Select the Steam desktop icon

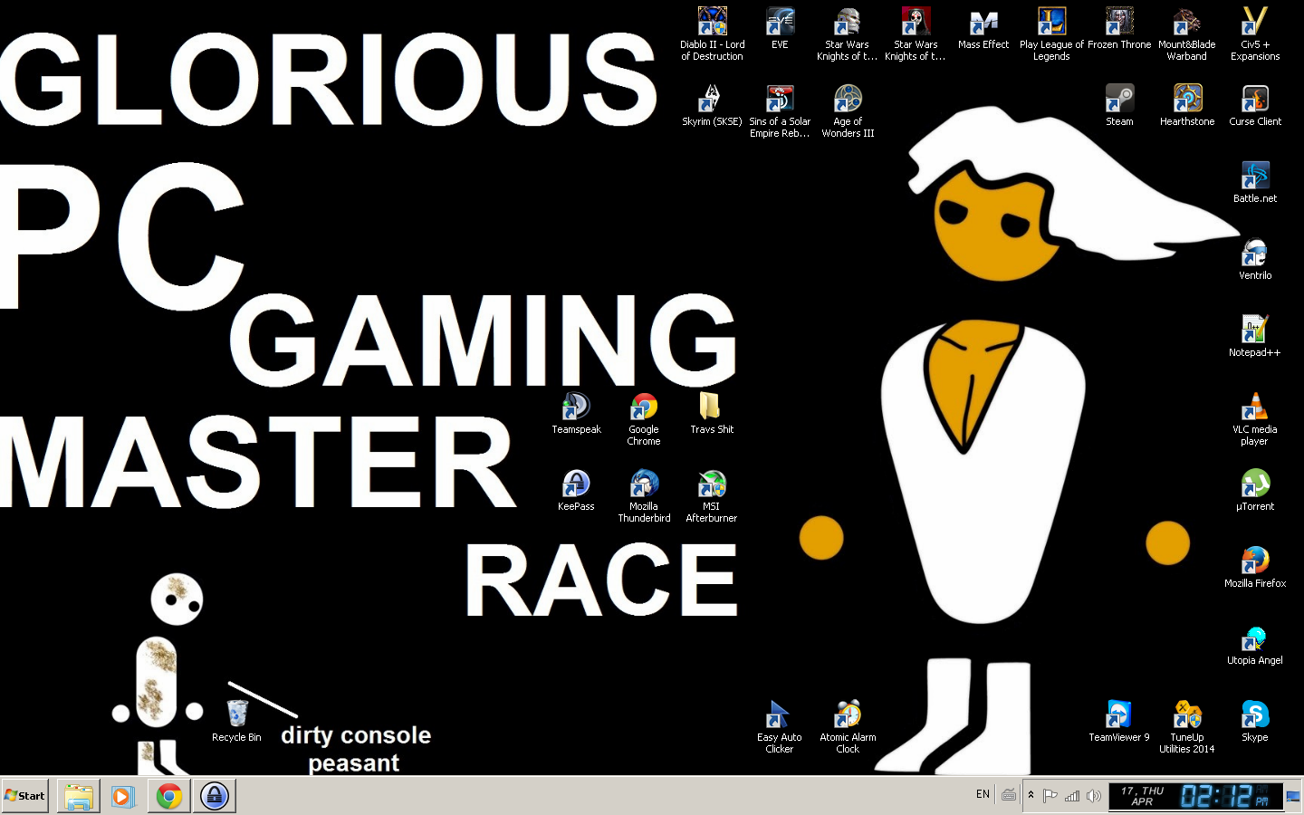pos(1119,105)
